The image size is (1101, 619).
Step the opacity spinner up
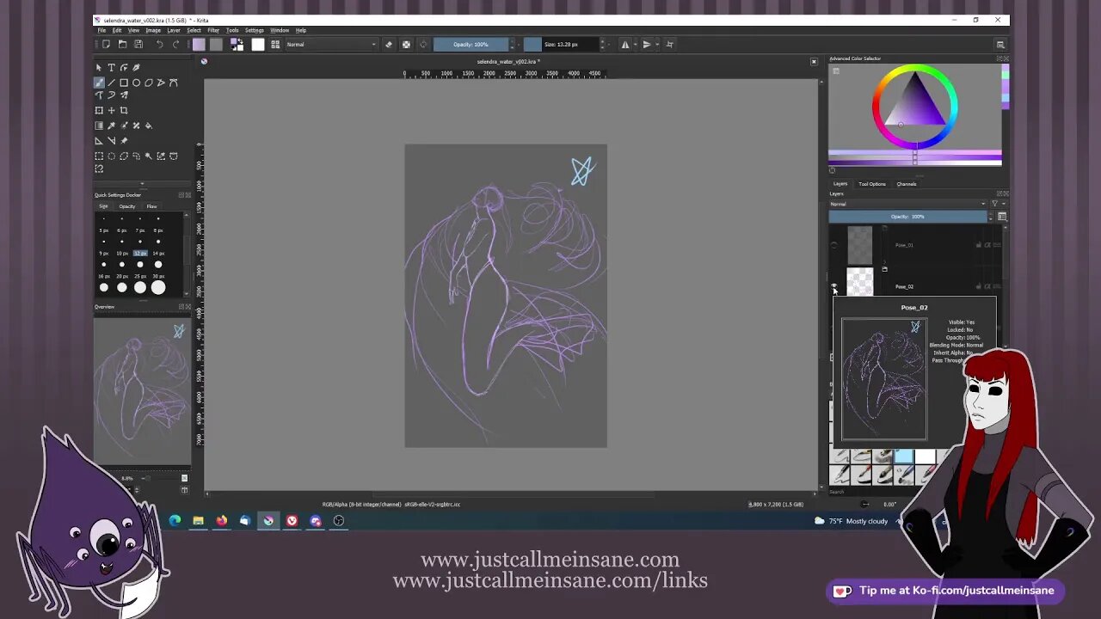click(x=514, y=41)
